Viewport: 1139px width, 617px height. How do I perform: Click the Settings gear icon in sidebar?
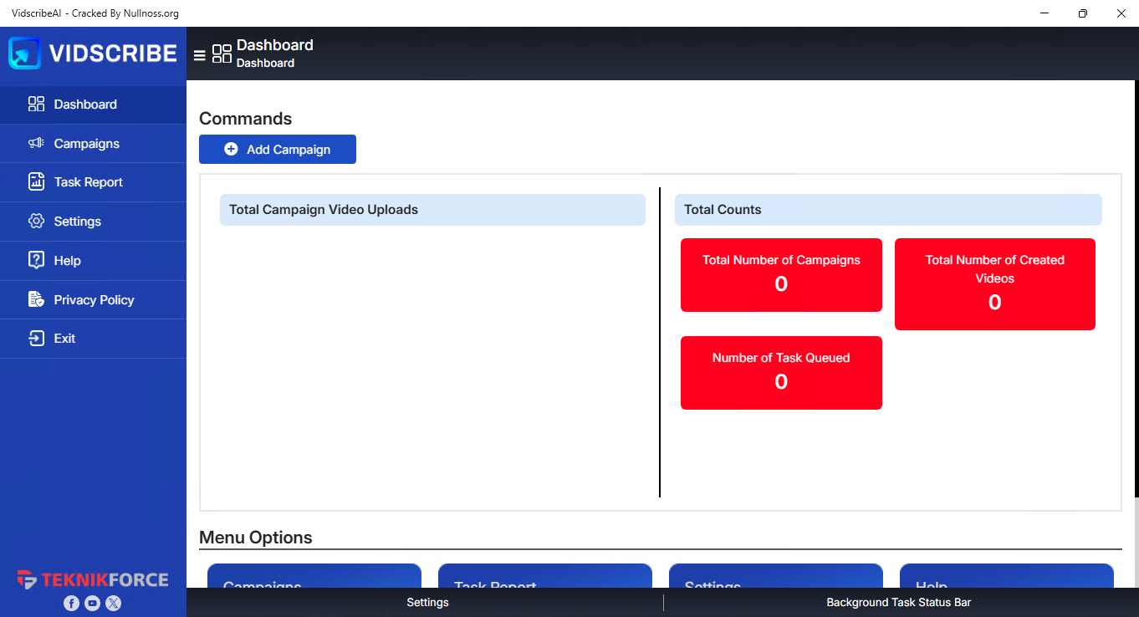pos(36,222)
